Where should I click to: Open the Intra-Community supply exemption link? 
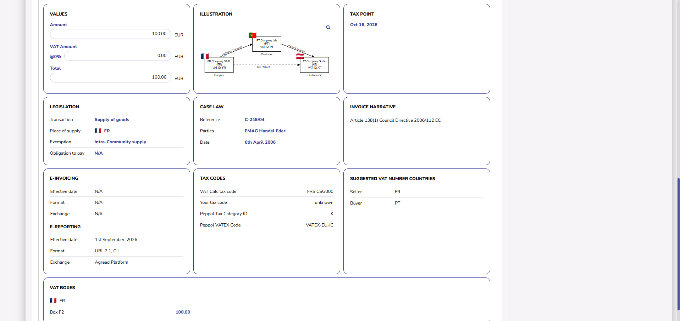pos(120,142)
